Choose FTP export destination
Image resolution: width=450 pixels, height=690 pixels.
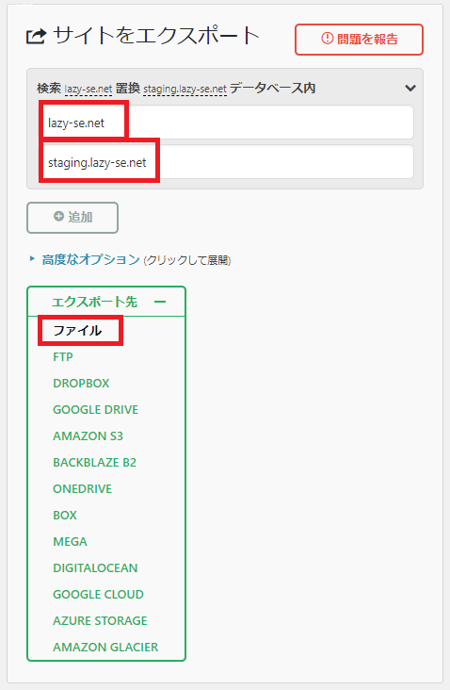coord(63,357)
